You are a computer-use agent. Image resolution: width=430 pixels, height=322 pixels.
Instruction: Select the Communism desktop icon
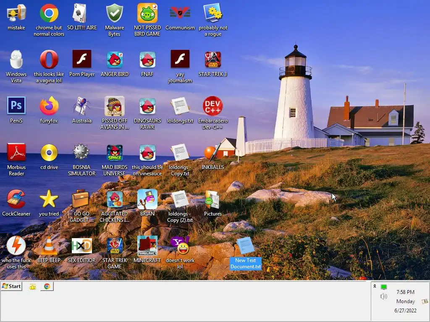180,13
